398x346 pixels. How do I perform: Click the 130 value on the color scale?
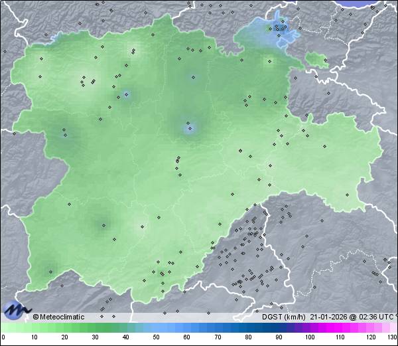(x=392, y=337)
